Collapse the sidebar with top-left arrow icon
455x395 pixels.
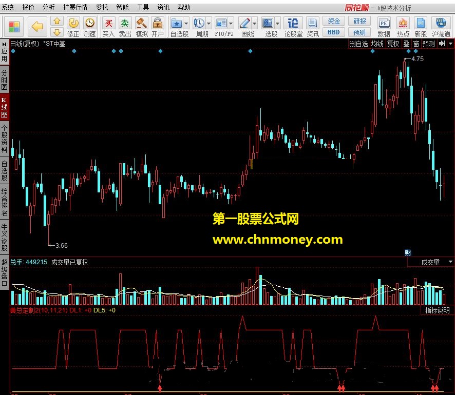(x=4, y=44)
